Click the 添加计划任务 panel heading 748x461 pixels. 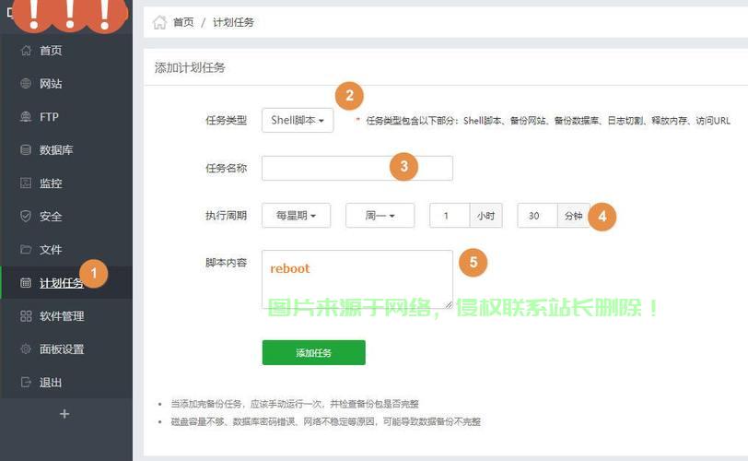point(190,67)
